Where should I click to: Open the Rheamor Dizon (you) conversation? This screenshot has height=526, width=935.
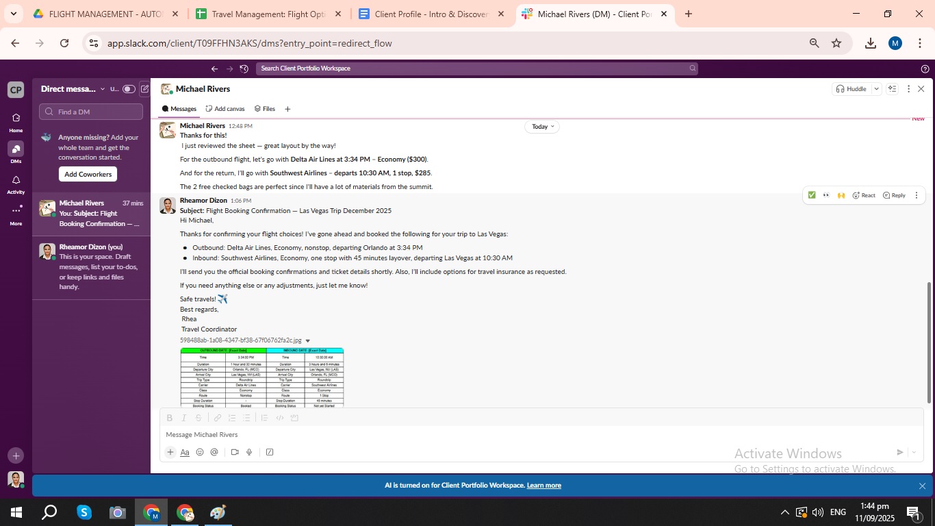tap(91, 266)
